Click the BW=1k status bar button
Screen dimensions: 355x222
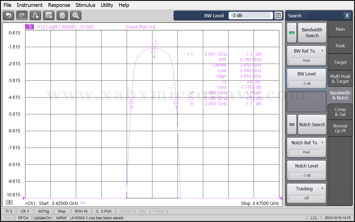[x=81, y=211]
